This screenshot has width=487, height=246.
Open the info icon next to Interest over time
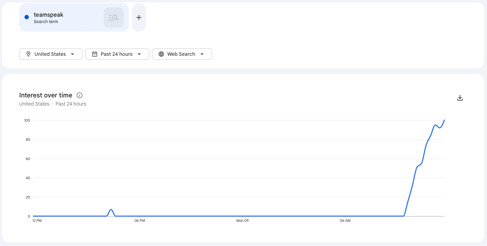(x=80, y=95)
